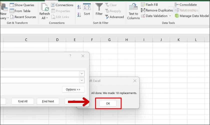Click Edit Links

pyautogui.click(x=60, y=17)
